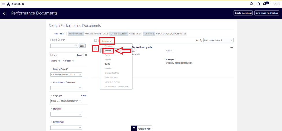Screen dimensions: 282x131
Task: Click the Guide Me question mark icon
Action: (134, 128)
